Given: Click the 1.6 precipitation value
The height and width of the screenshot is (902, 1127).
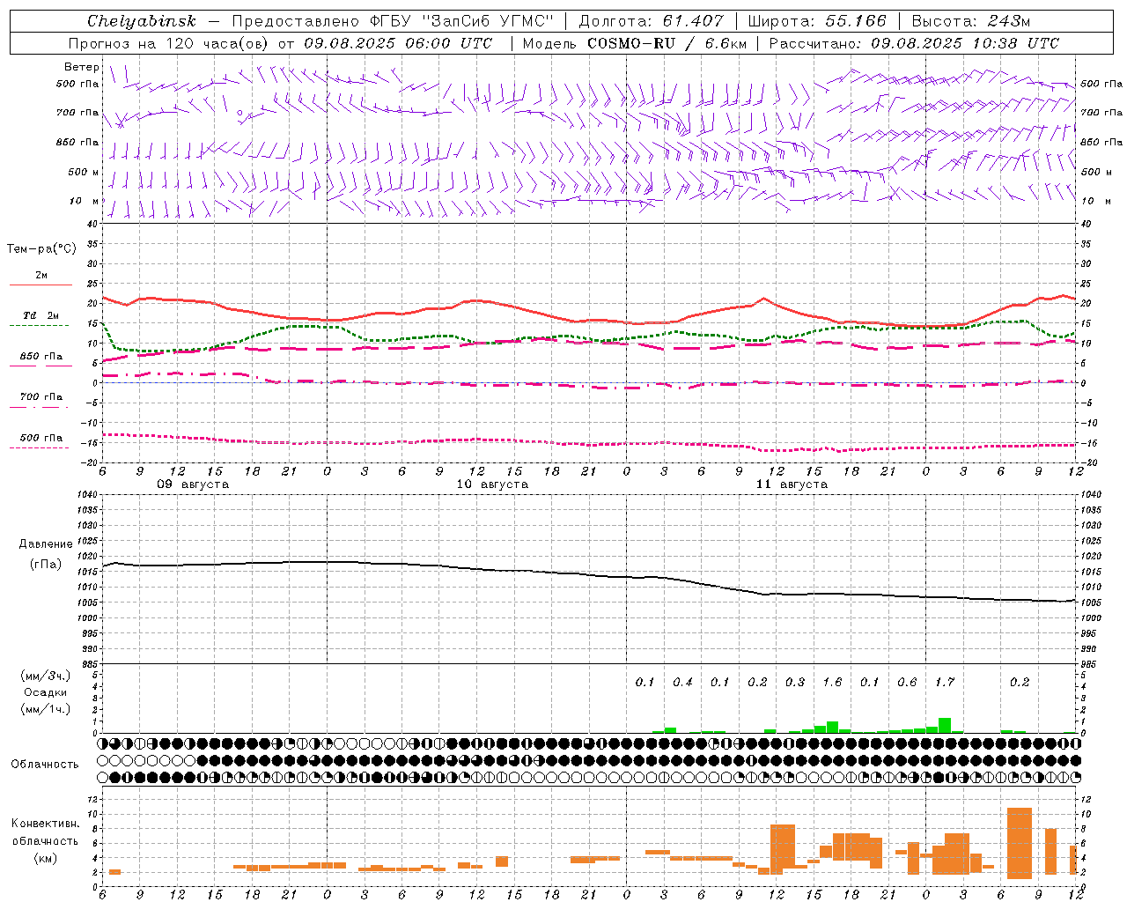Looking at the screenshot, I should pos(832,683).
